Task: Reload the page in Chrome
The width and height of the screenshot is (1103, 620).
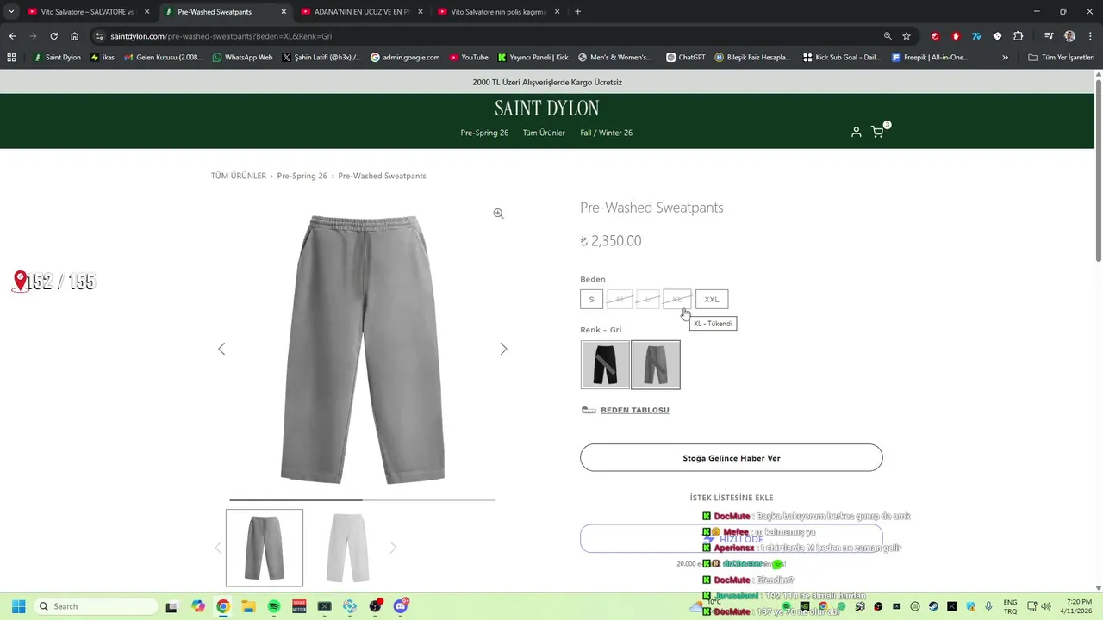Action: (x=53, y=36)
